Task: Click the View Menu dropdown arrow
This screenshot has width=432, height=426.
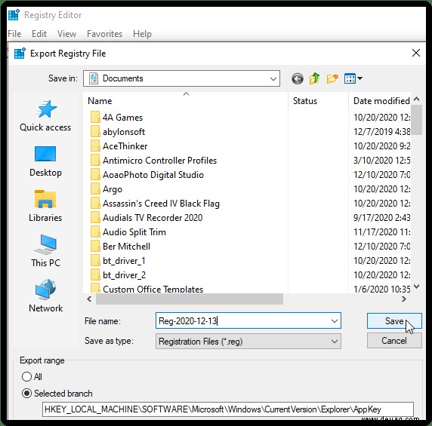Action: pos(359,78)
